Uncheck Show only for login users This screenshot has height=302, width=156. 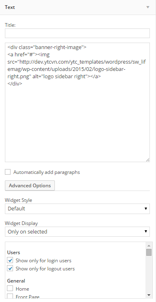click(x=10, y=260)
